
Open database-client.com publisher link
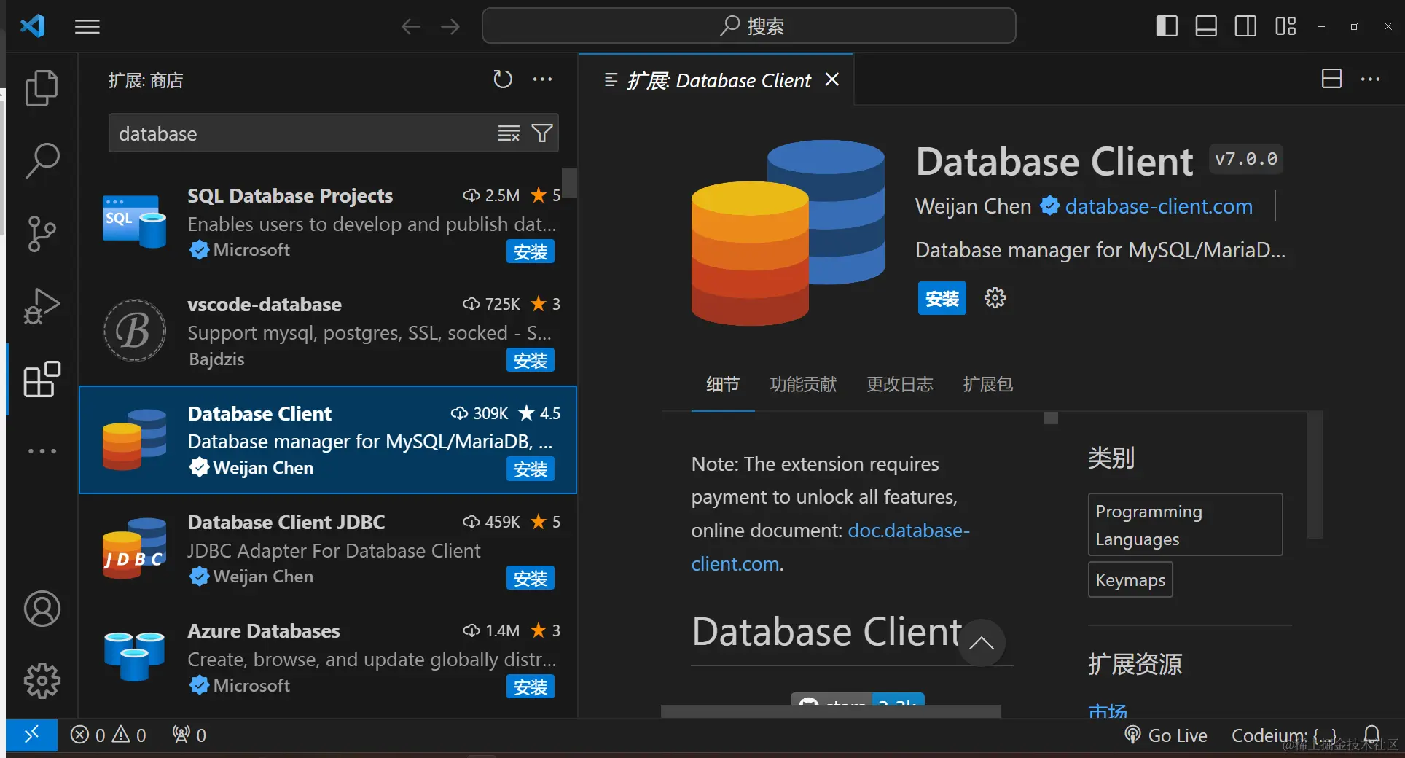pyautogui.click(x=1159, y=206)
